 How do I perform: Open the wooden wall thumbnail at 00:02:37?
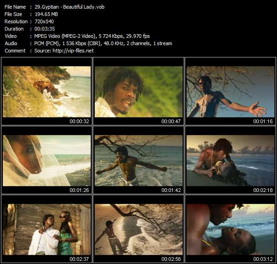(x=47, y=229)
